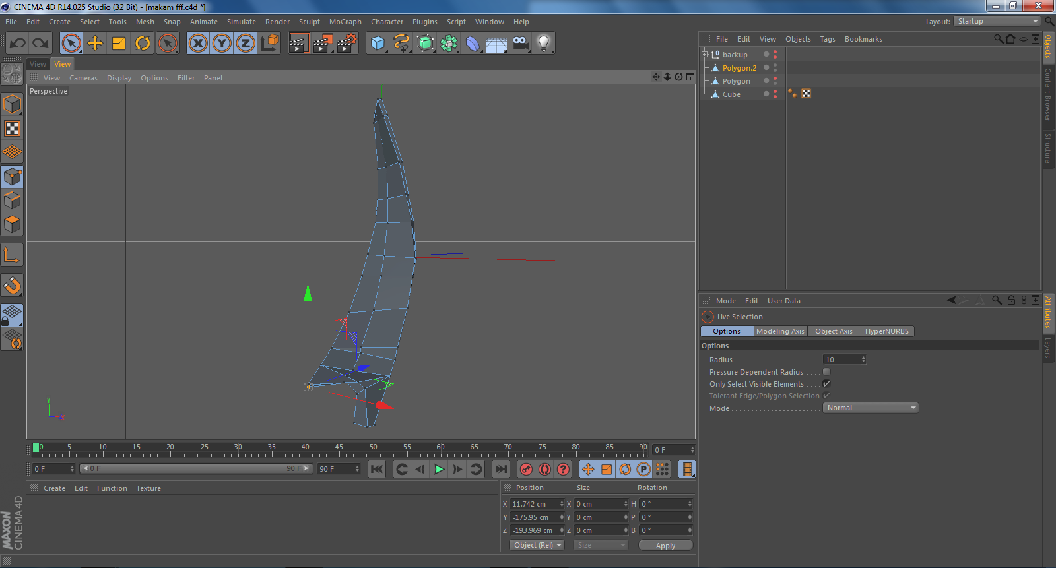Open the Light object icon

pyautogui.click(x=543, y=44)
